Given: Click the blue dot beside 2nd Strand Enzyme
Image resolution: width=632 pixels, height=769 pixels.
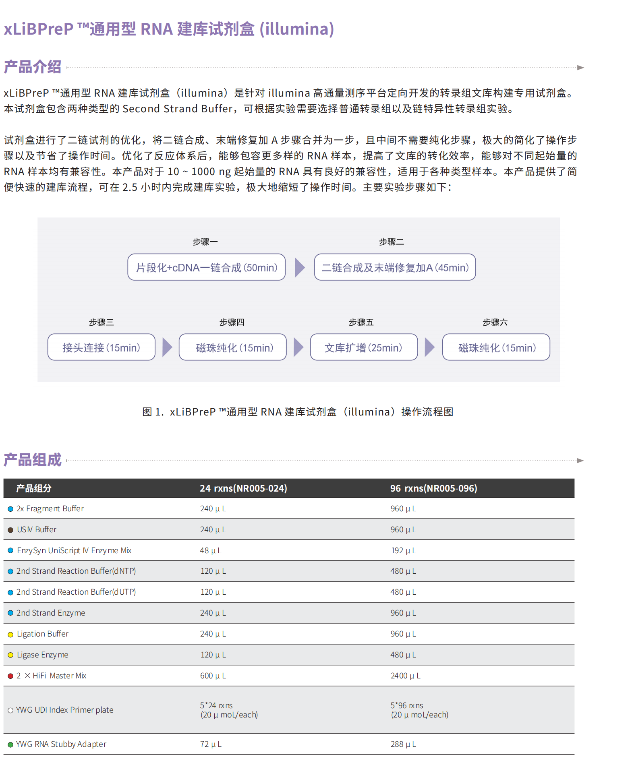Looking at the screenshot, I should click(10, 613).
